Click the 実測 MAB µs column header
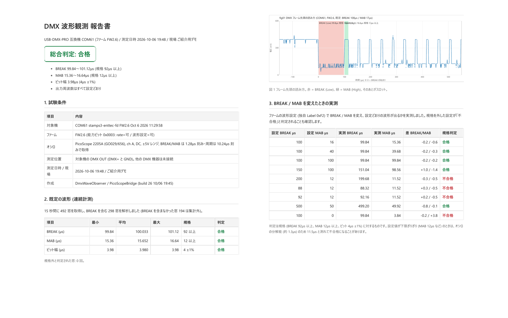This screenshot has height=318, width=508. pyautogui.click(x=387, y=133)
